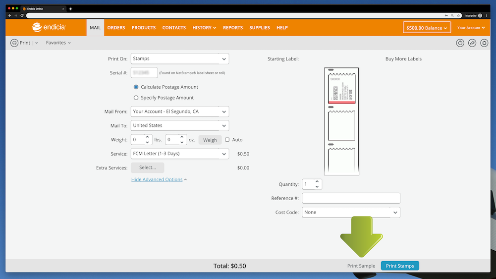The height and width of the screenshot is (279, 496).
Task: Click the eraser/clear form icon
Action: (x=472, y=43)
